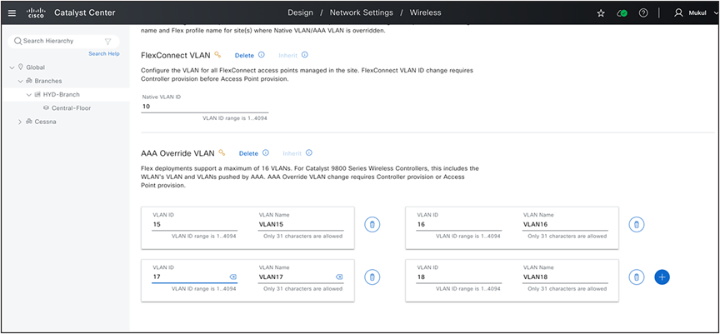Image resolution: width=720 pixels, height=334 pixels.
Task: Click the VLAN Name field showing VLAN15
Action: pos(300,225)
